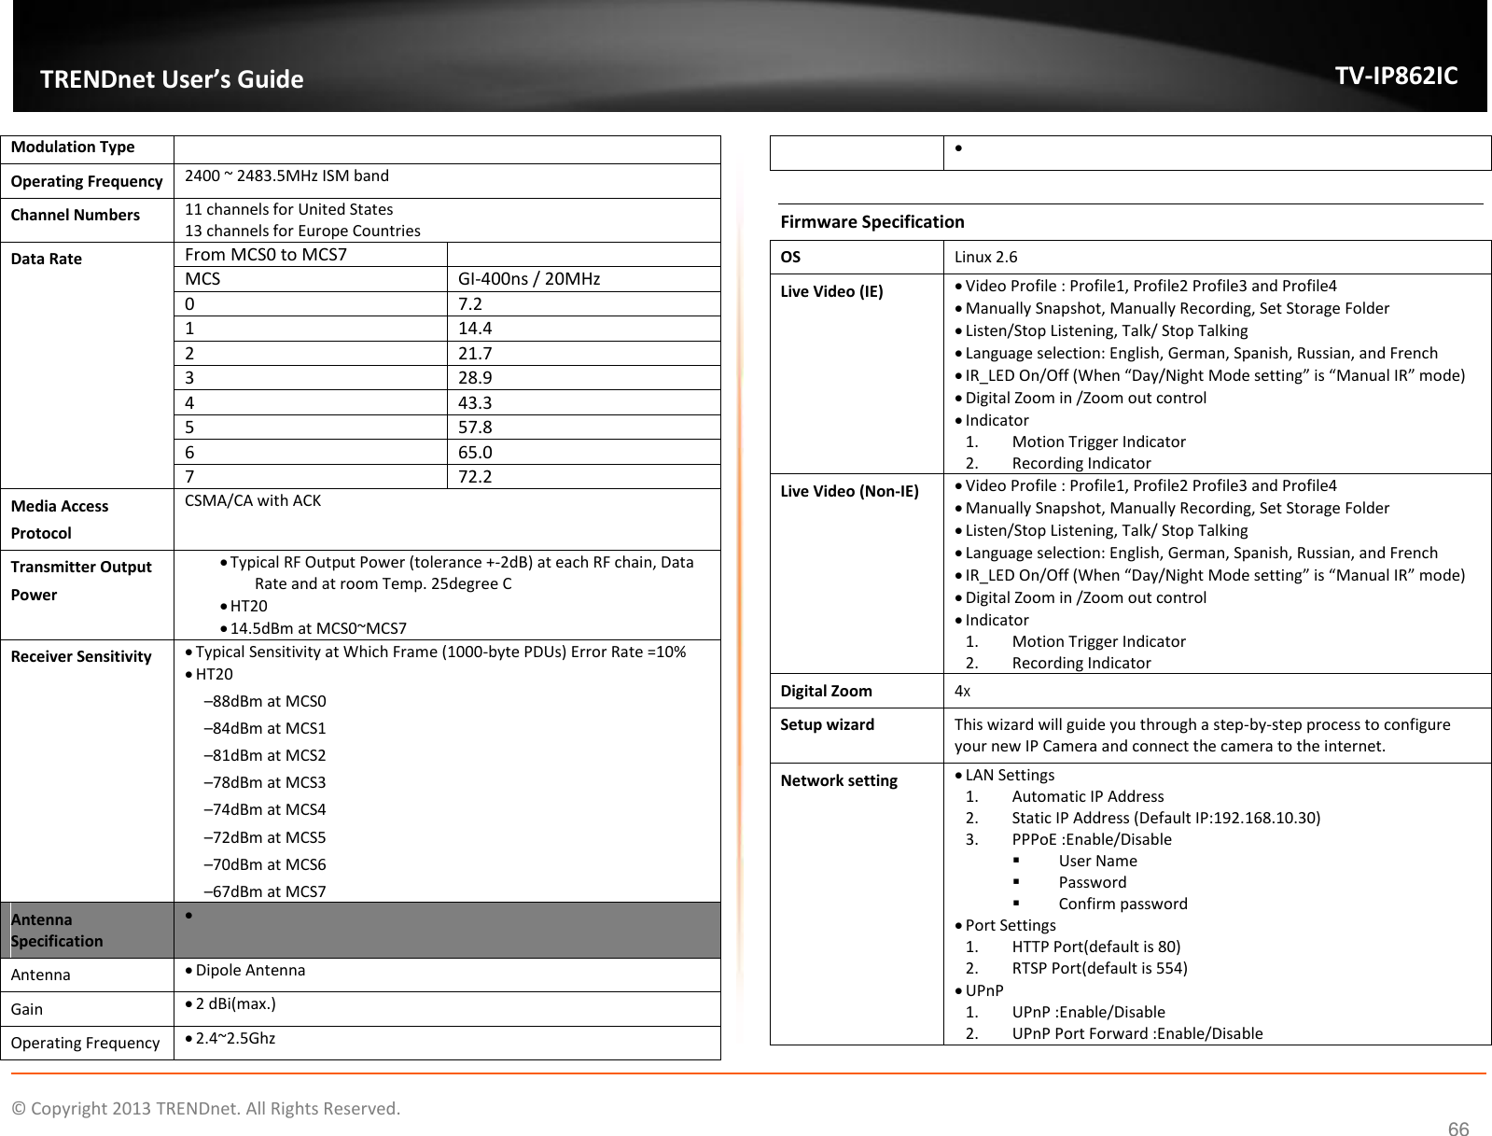The image size is (1492, 1136).
Task: Click 'PPPoE :Enable/Disable' item
Action: (1092, 839)
